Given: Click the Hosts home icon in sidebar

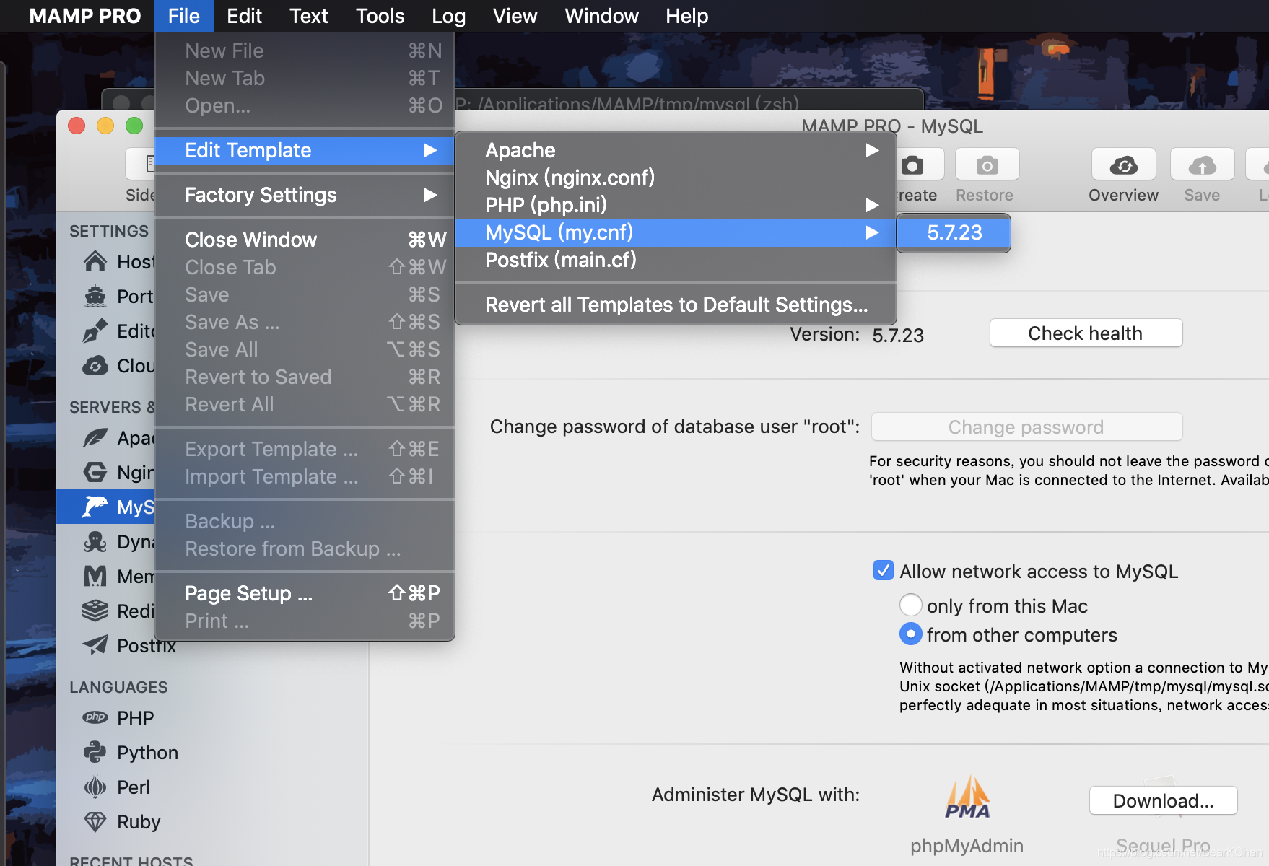Looking at the screenshot, I should (95, 261).
